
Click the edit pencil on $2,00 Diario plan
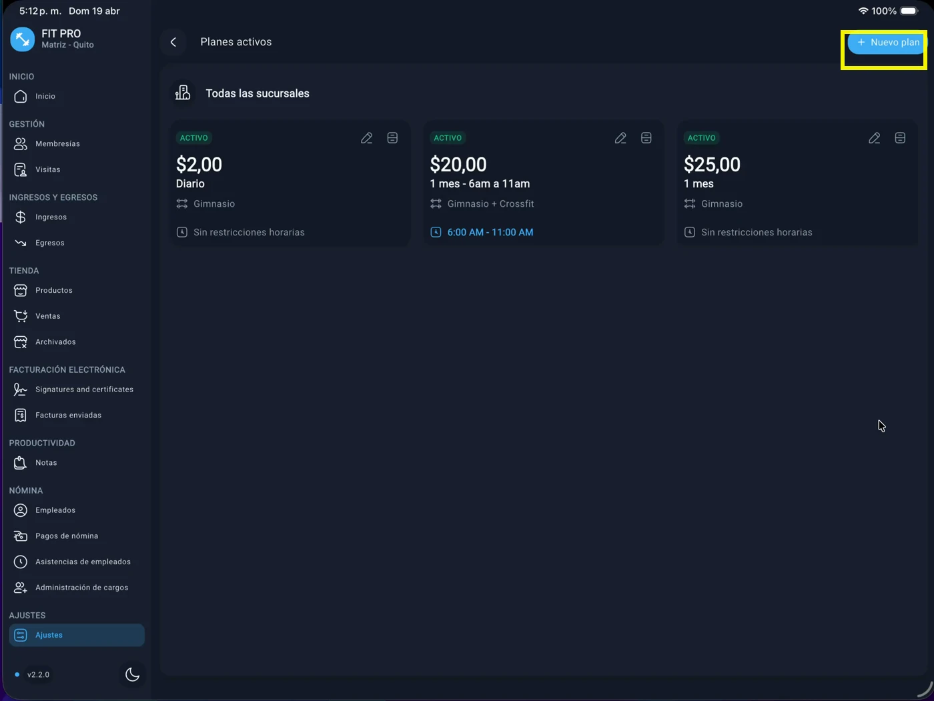click(x=366, y=138)
